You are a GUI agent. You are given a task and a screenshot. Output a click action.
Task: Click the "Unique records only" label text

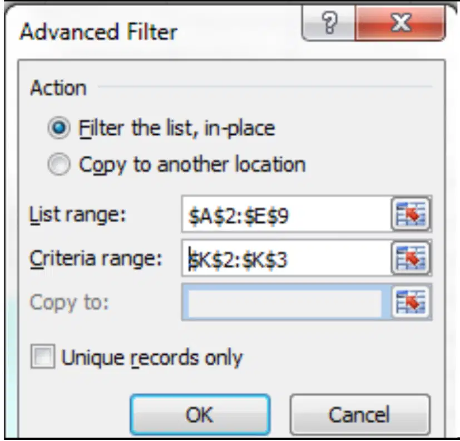click(x=152, y=357)
